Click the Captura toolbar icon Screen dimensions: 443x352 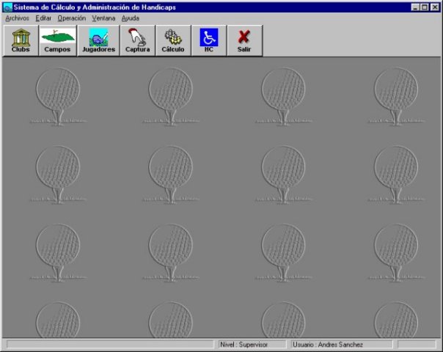(x=137, y=40)
